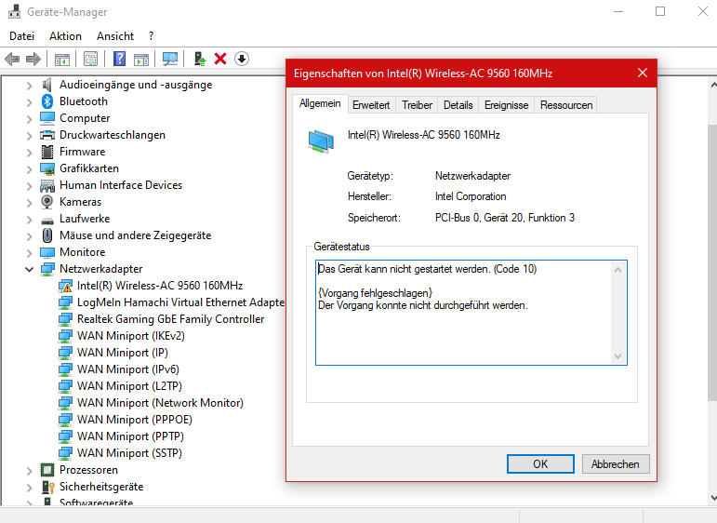
Task: Expand the Prozessoren node
Action: [x=29, y=471]
